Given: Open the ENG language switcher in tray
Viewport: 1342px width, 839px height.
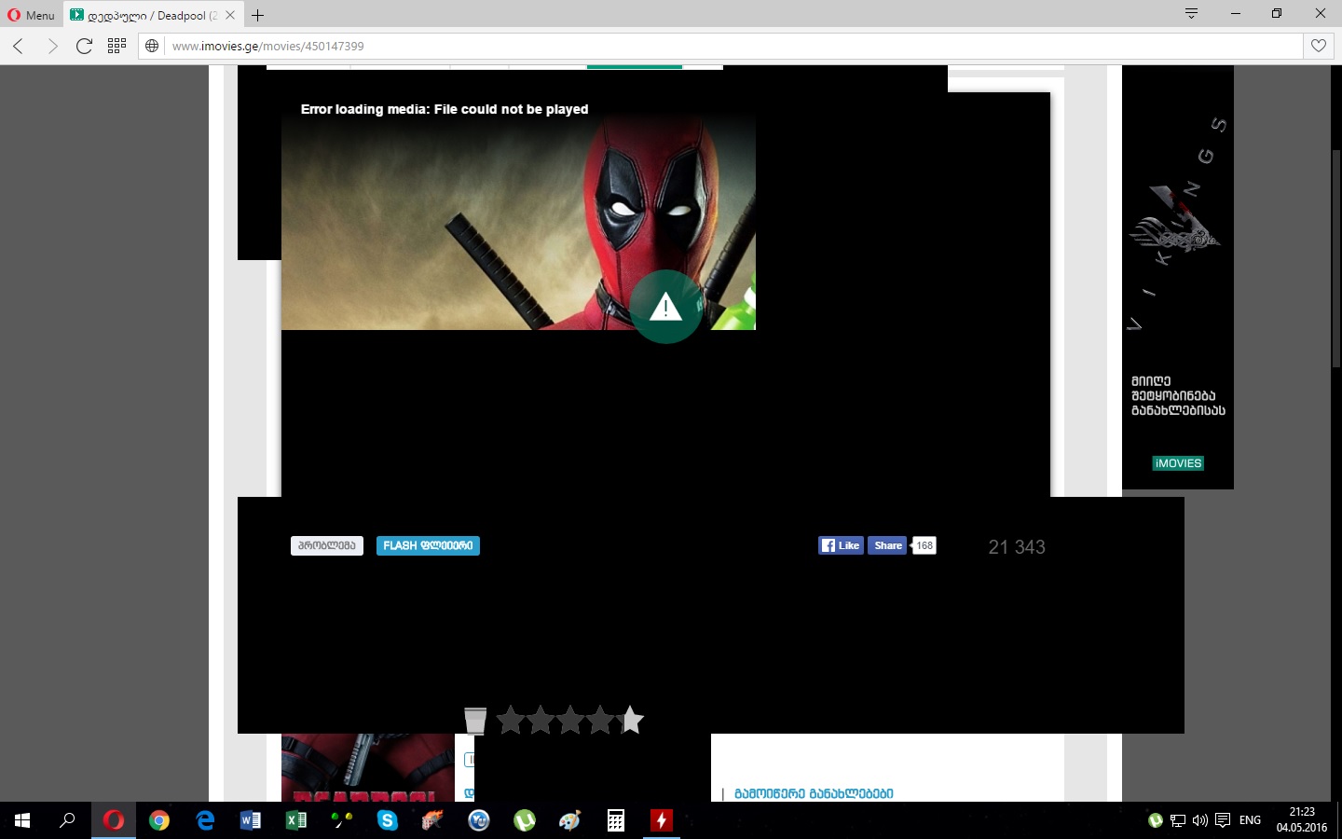Looking at the screenshot, I should pos(1250,820).
